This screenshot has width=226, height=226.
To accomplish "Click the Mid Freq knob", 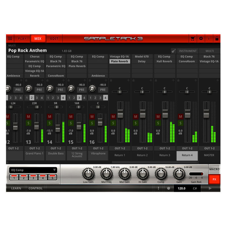I will click(107, 173).
